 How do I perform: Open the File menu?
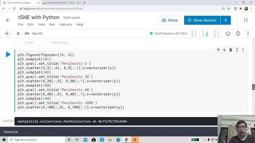point(20,25)
